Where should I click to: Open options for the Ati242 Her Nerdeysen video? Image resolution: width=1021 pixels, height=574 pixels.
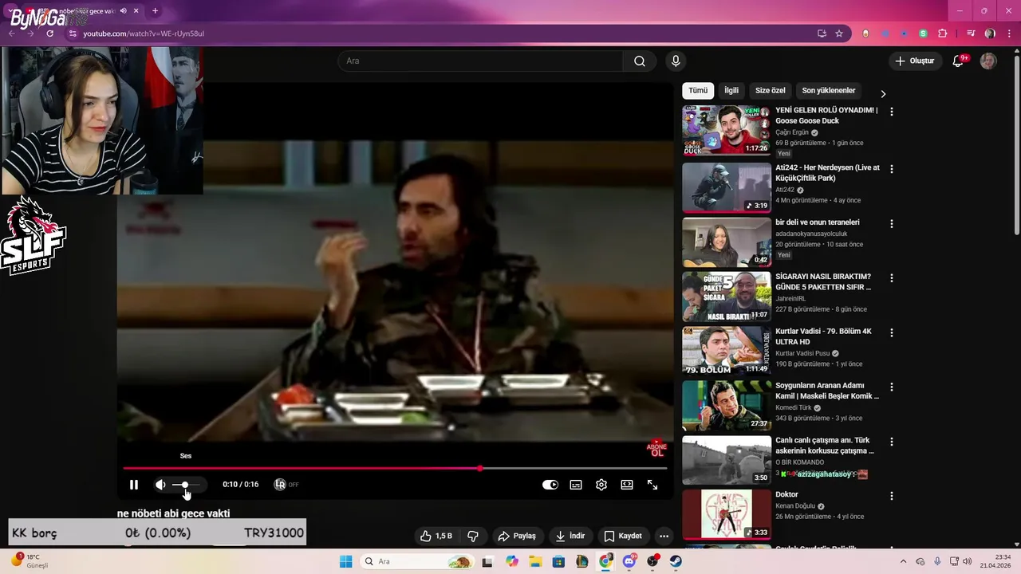point(892,169)
